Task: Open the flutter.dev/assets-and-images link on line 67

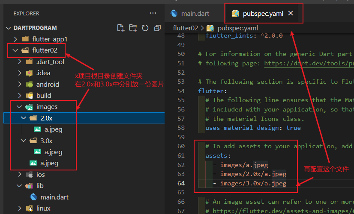Action: (283, 211)
